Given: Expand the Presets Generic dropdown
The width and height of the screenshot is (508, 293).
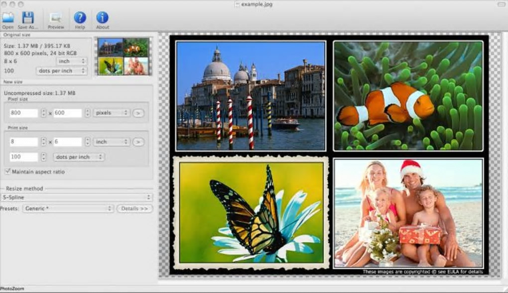Looking at the screenshot, I should (x=68, y=208).
